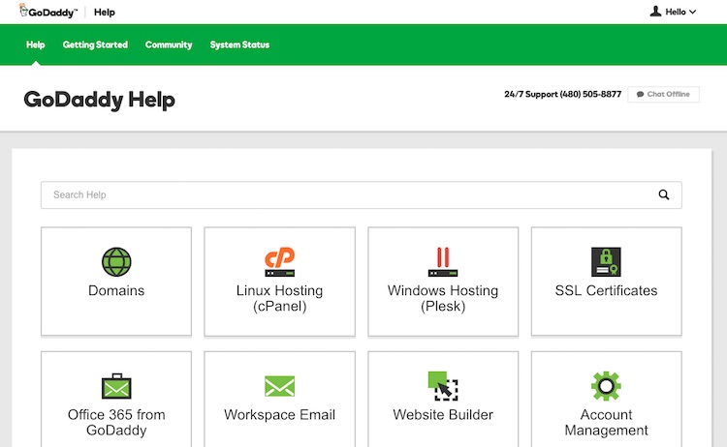Image resolution: width=727 pixels, height=447 pixels.
Task: Click the Office 365 briefcase icon
Action: (116, 386)
